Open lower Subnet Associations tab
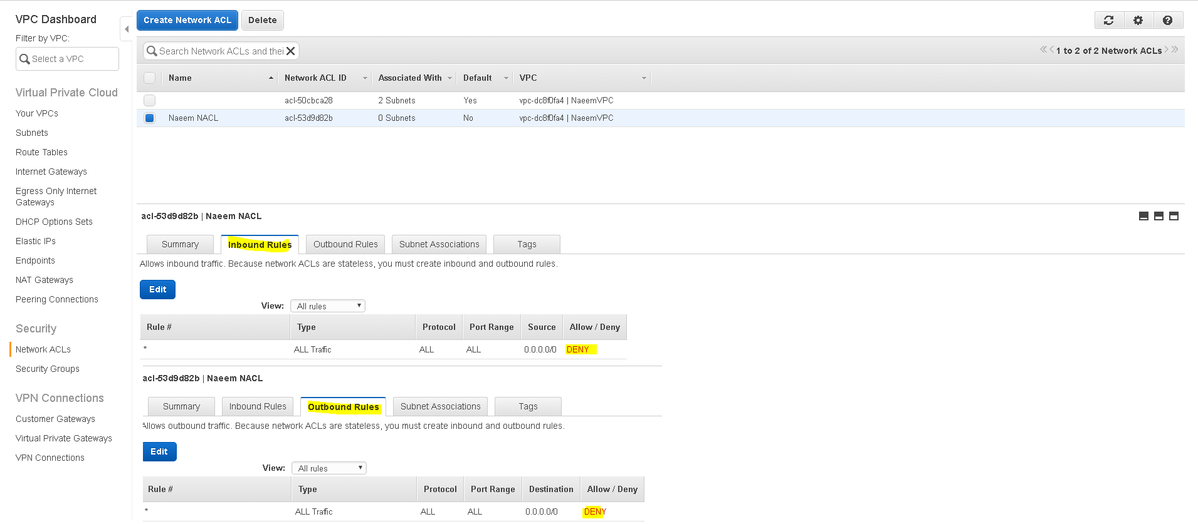Screen dimensions: 1198x524 pos(440,406)
